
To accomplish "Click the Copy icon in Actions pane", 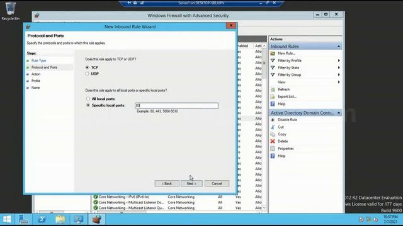I will pyautogui.click(x=273, y=134).
